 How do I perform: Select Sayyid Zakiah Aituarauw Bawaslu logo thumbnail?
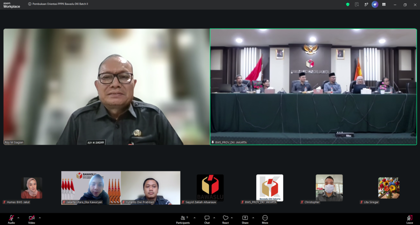coord(210,188)
